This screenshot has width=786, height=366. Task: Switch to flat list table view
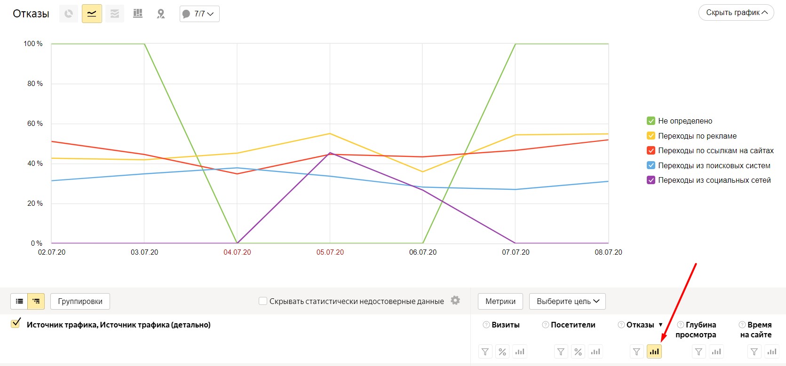click(19, 301)
